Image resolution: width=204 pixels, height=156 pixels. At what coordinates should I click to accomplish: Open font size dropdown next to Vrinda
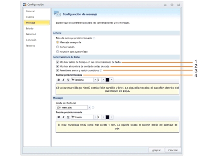pyautogui.click(x=103, y=117)
